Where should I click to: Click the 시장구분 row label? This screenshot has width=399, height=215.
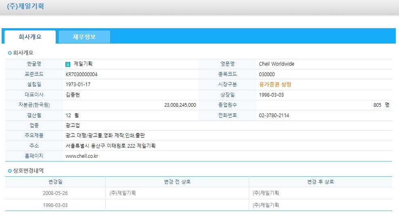pos(227,84)
